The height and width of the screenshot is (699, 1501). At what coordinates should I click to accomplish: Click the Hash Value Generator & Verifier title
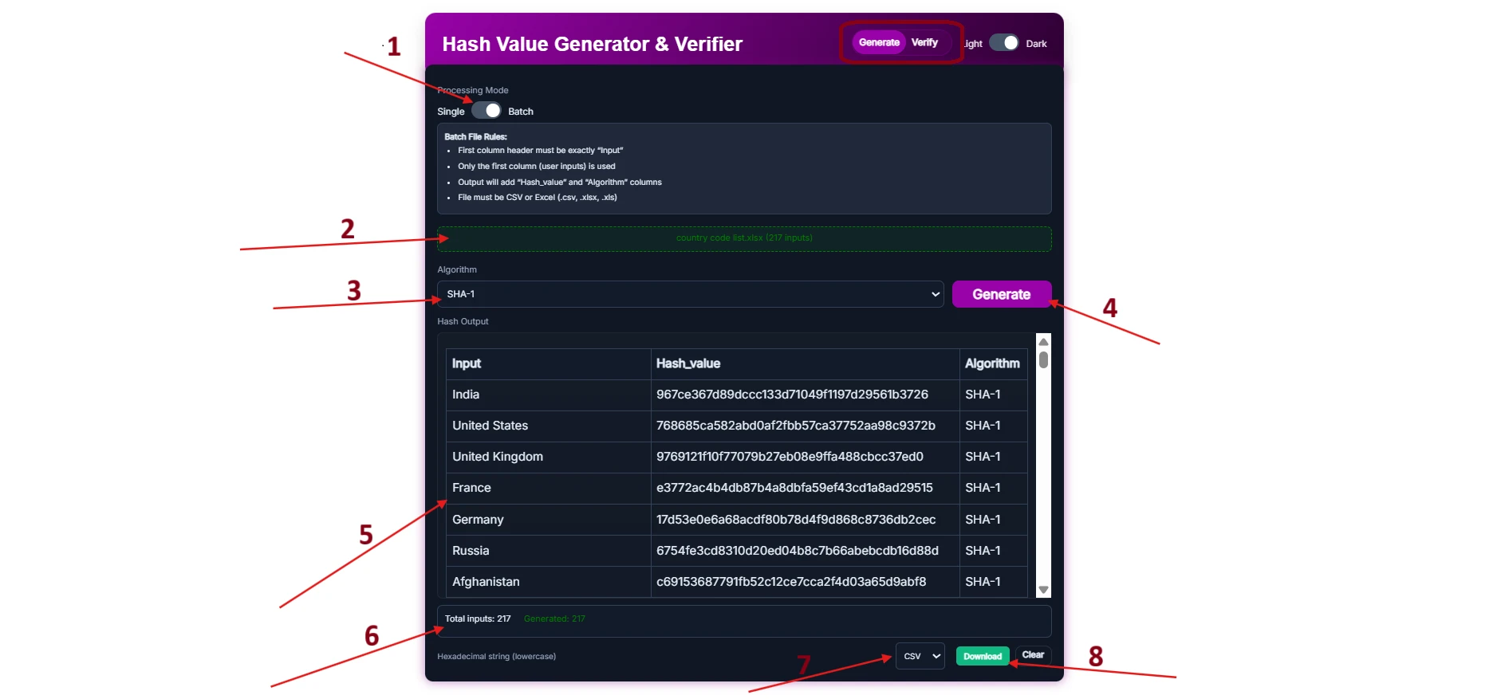click(592, 44)
